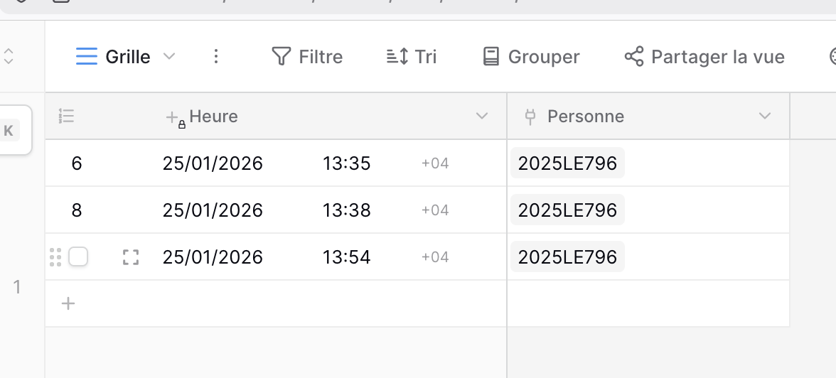The width and height of the screenshot is (836, 378).
Task: Click the Tri sort icon
Action: (x=397, y=57)
